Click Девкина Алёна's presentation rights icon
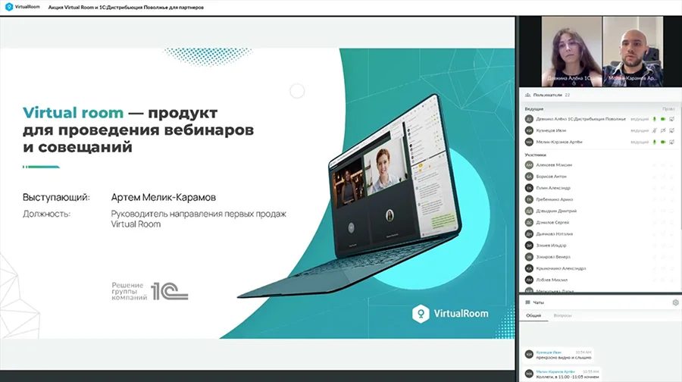The width and height of the screenshot is (682, 382). [x=671, y=119]
